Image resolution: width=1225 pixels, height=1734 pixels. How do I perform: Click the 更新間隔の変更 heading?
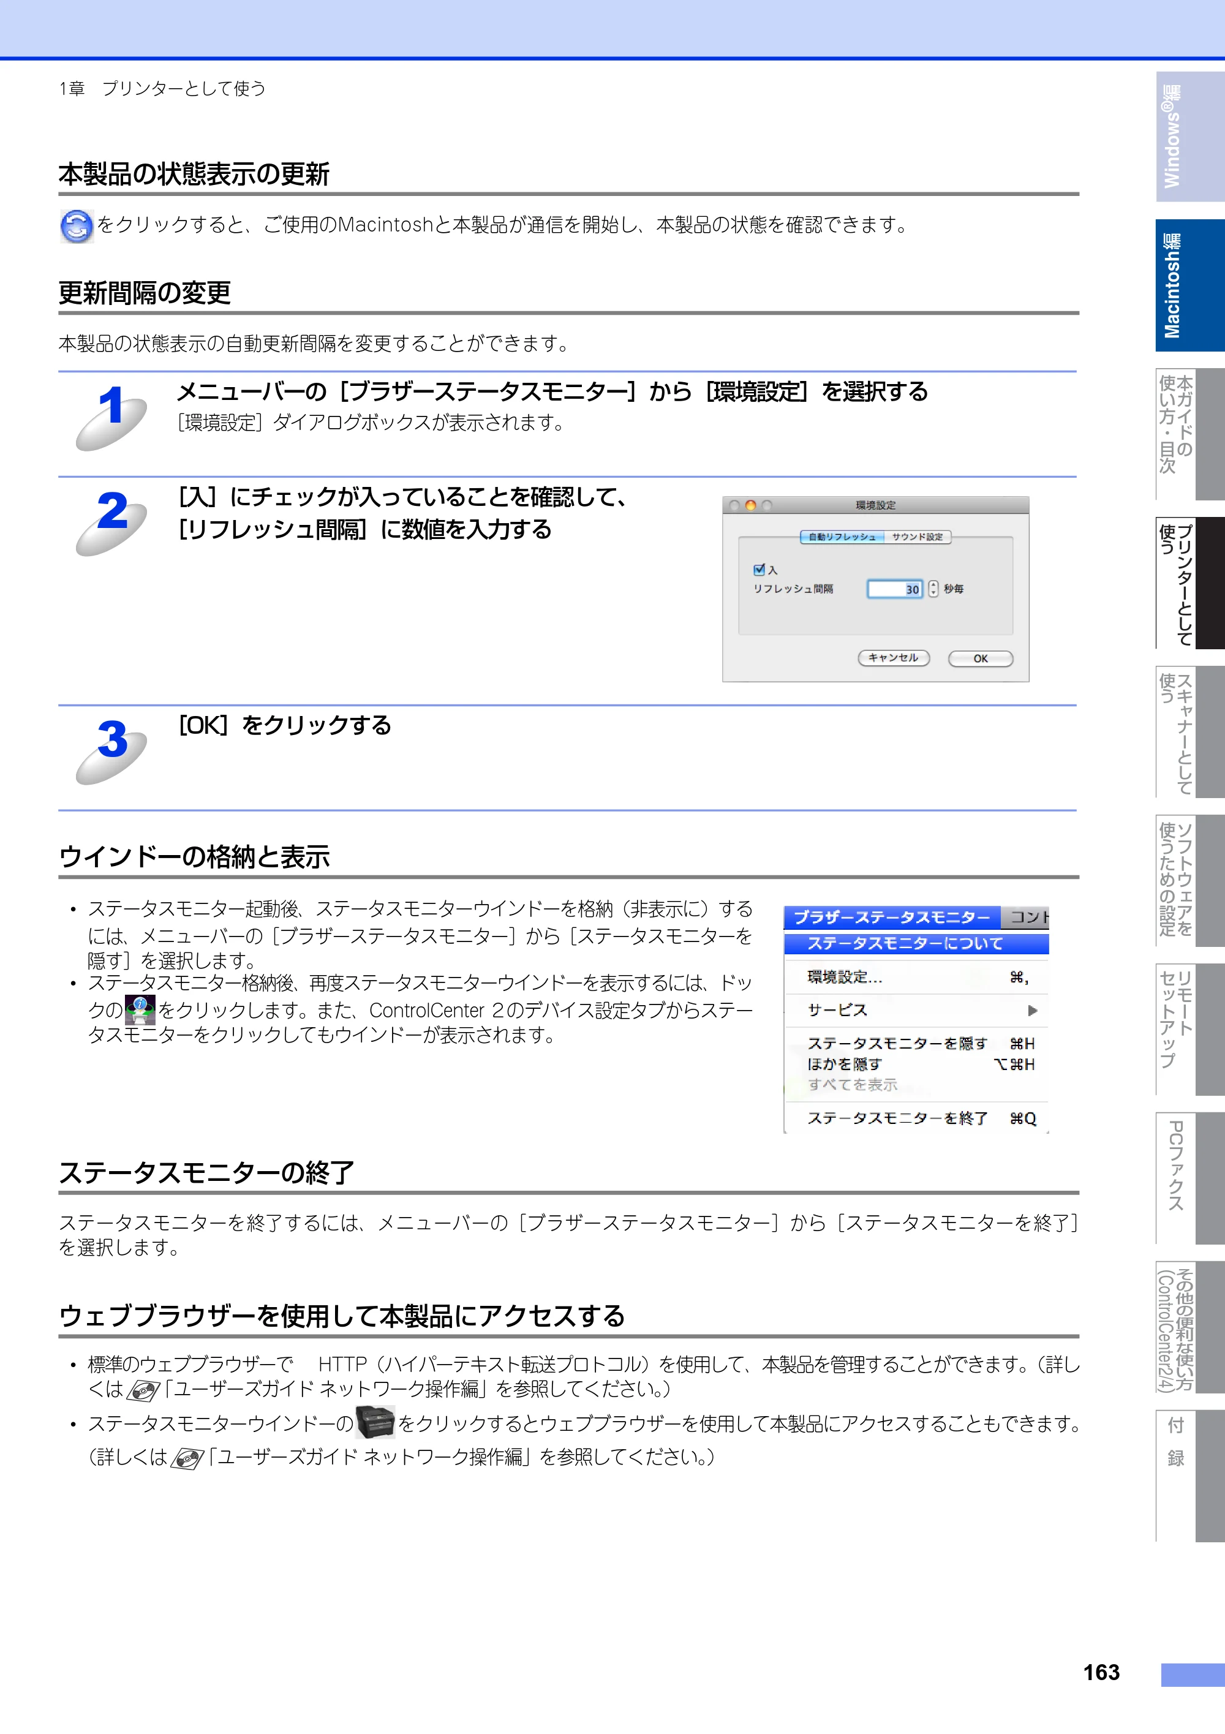(145, 293)
